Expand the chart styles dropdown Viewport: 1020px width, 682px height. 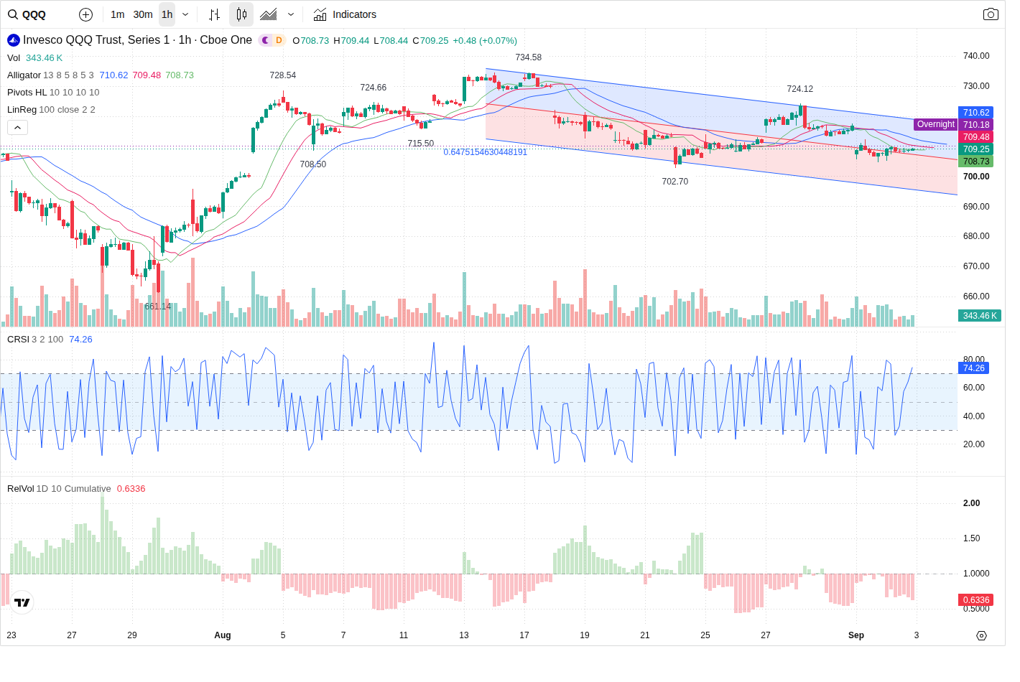point(291,14)
